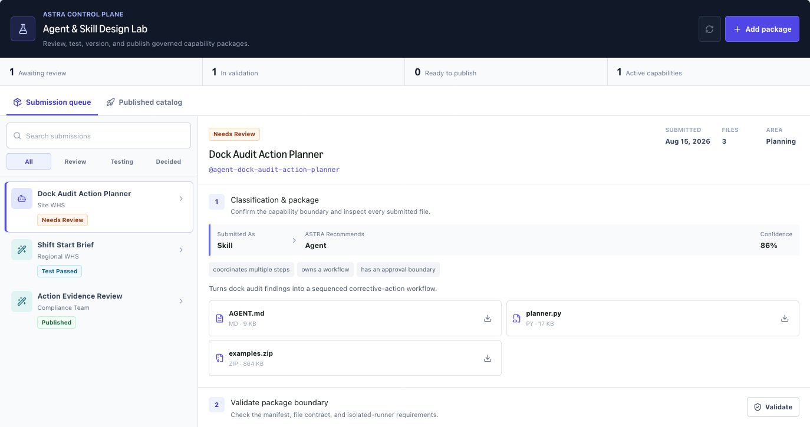Click the refresh icon button
This screenshot has width=810, height=427.
[710, 29]
